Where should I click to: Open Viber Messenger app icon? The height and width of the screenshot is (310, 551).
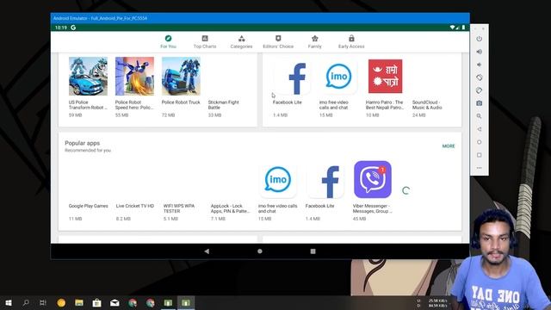click(373, 180)
